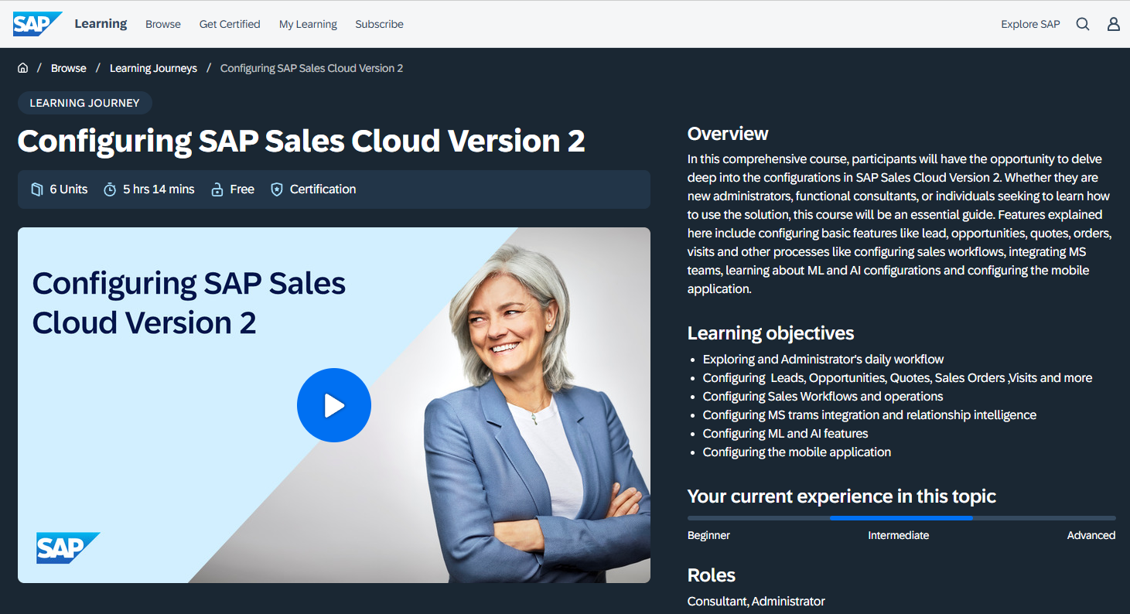The image size is (1130, 614).
Task: Open the Subscribe page
Action: (379, 24)
